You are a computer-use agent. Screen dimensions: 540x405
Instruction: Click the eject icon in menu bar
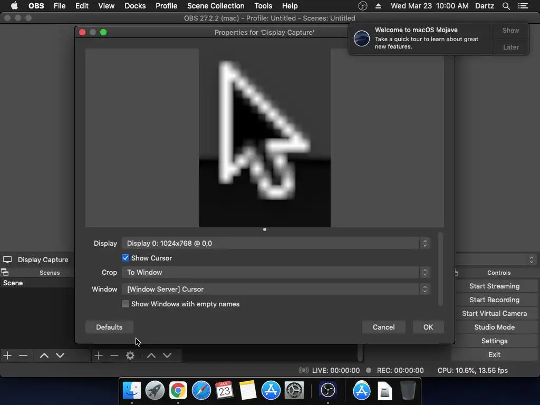coord(378,6)
